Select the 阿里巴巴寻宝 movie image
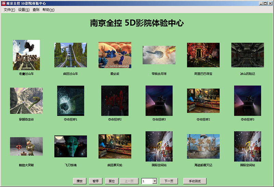The image size is (274, 187). (203, 55)
